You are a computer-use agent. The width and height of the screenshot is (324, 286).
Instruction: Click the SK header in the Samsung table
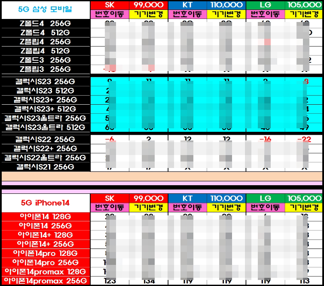[110, 5]
